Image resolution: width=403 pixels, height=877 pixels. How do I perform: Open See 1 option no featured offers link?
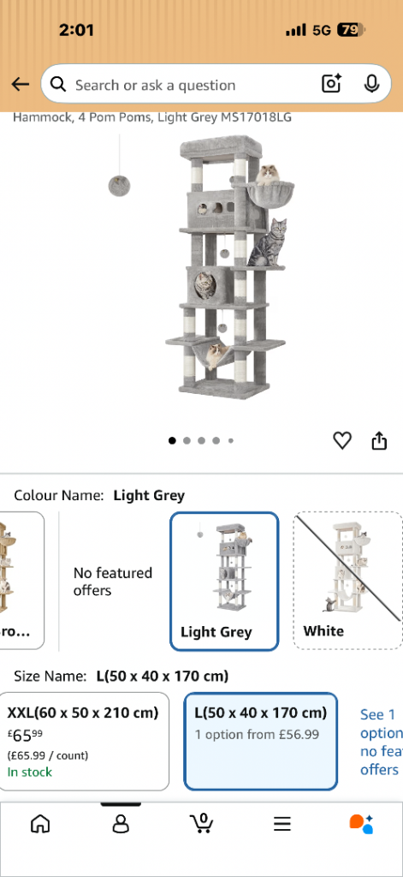coord(381,742)
